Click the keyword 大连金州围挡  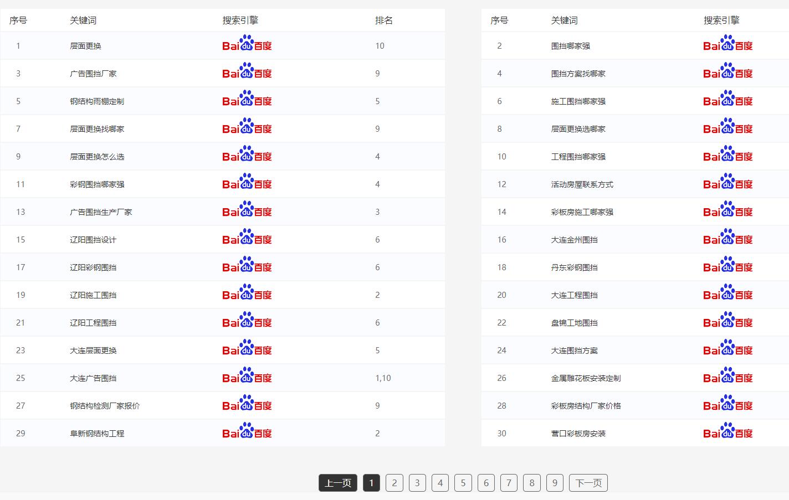tap(575, 240)
